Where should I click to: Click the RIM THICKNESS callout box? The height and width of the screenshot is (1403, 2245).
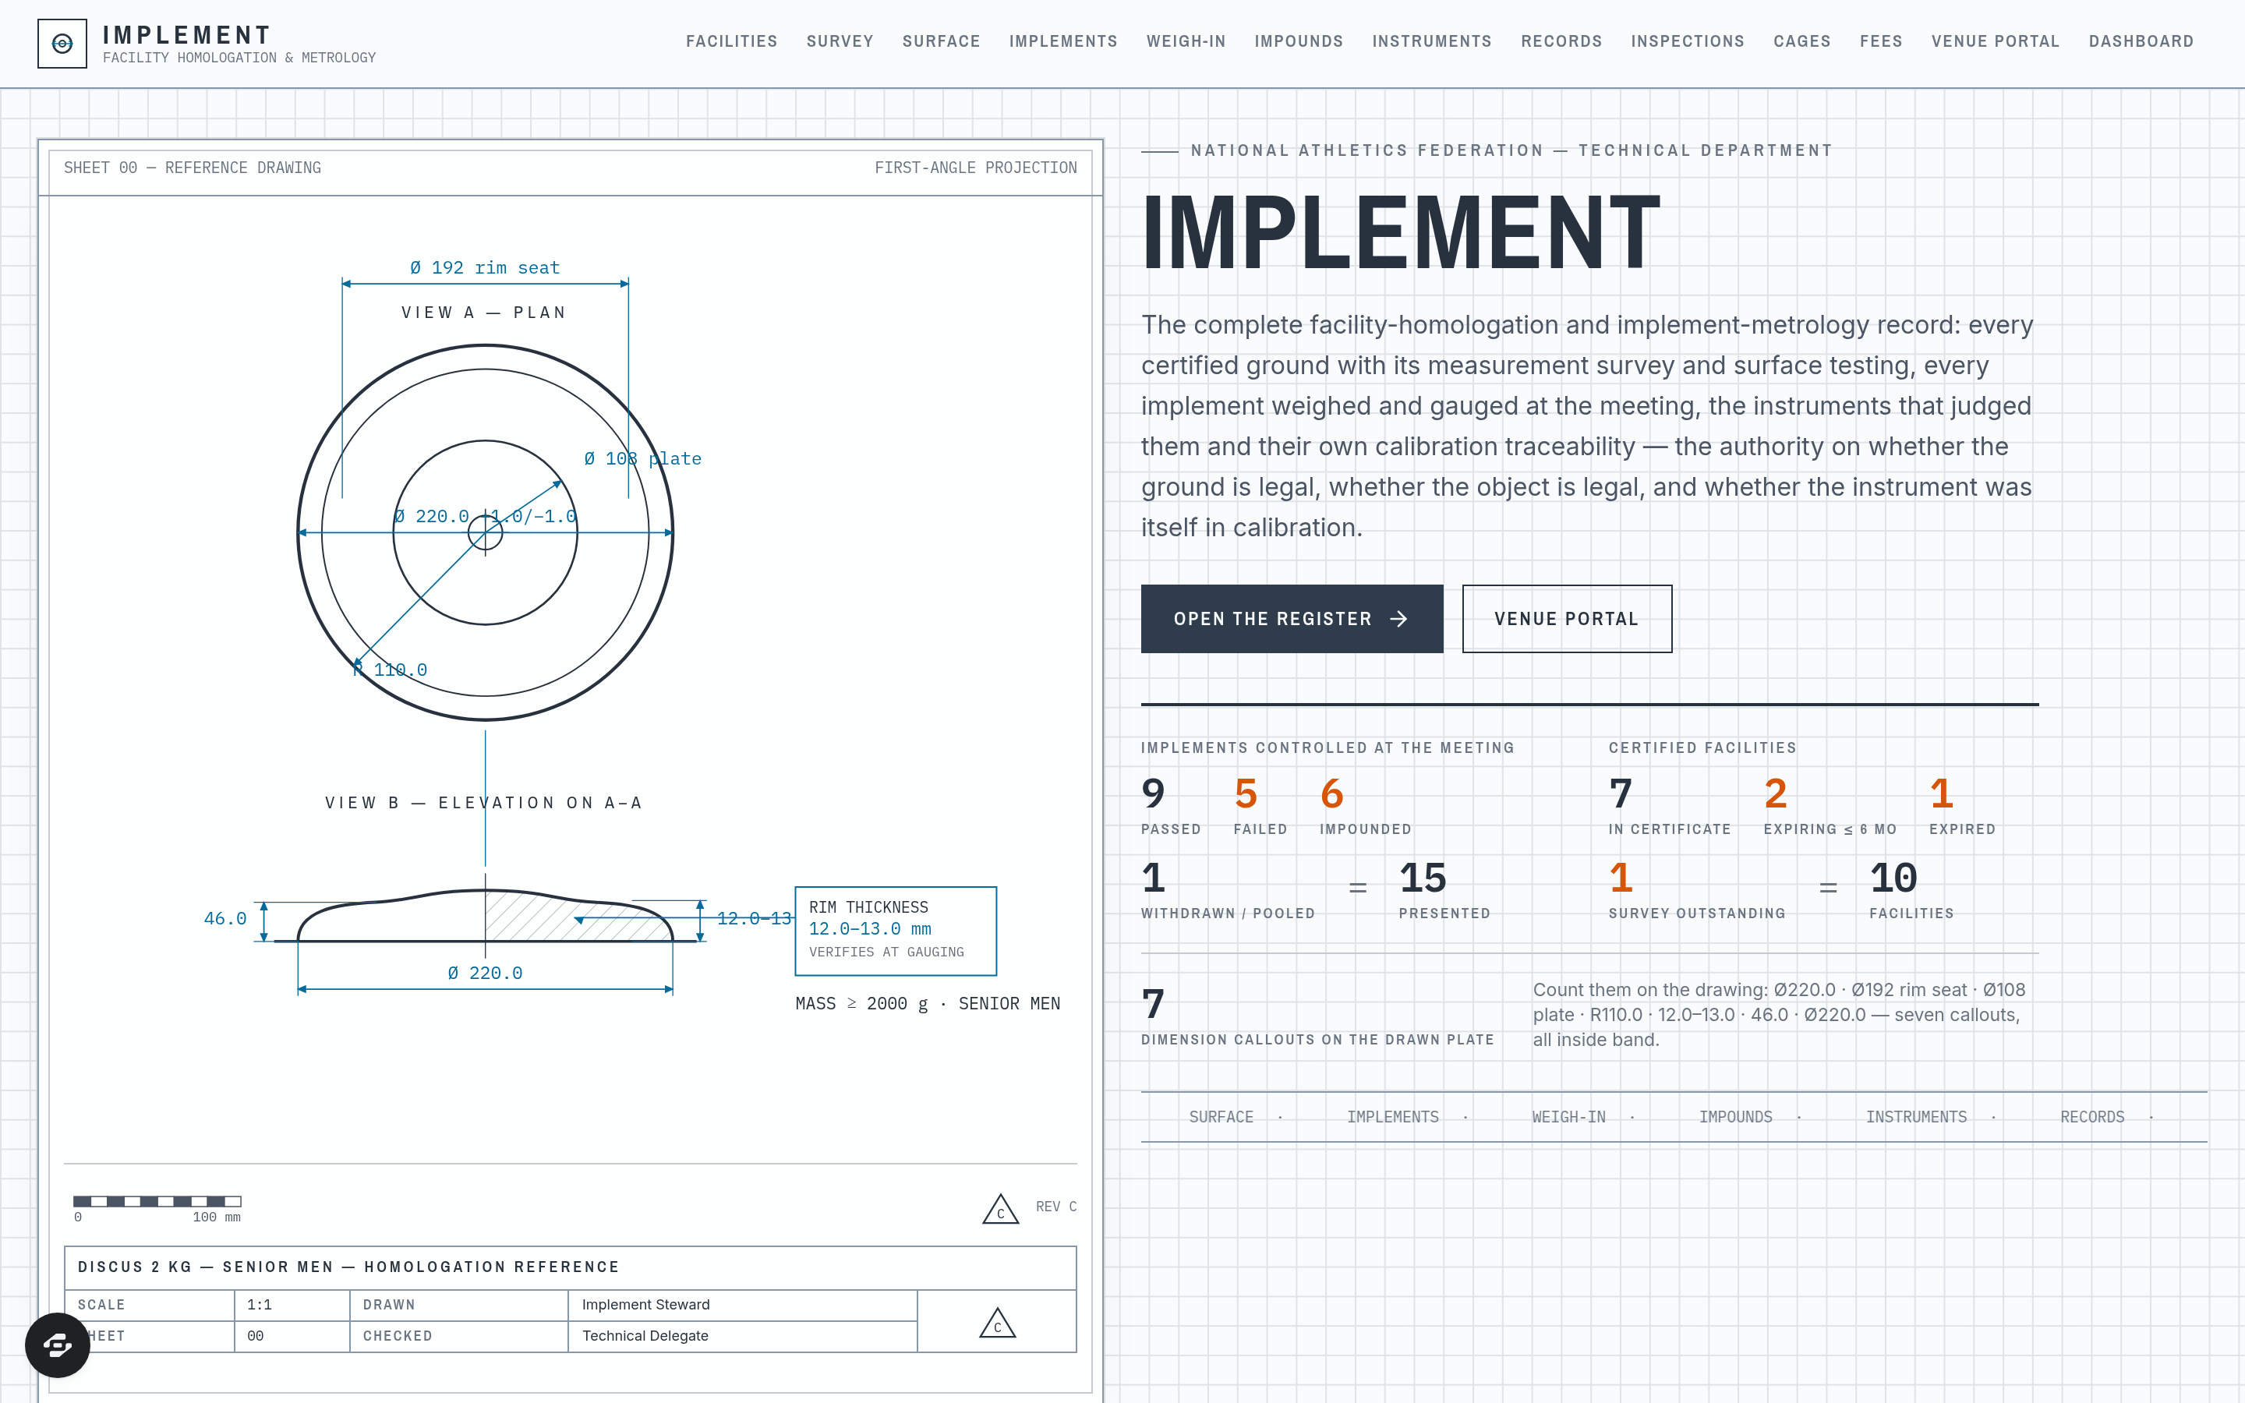click(x=895, y=931)
